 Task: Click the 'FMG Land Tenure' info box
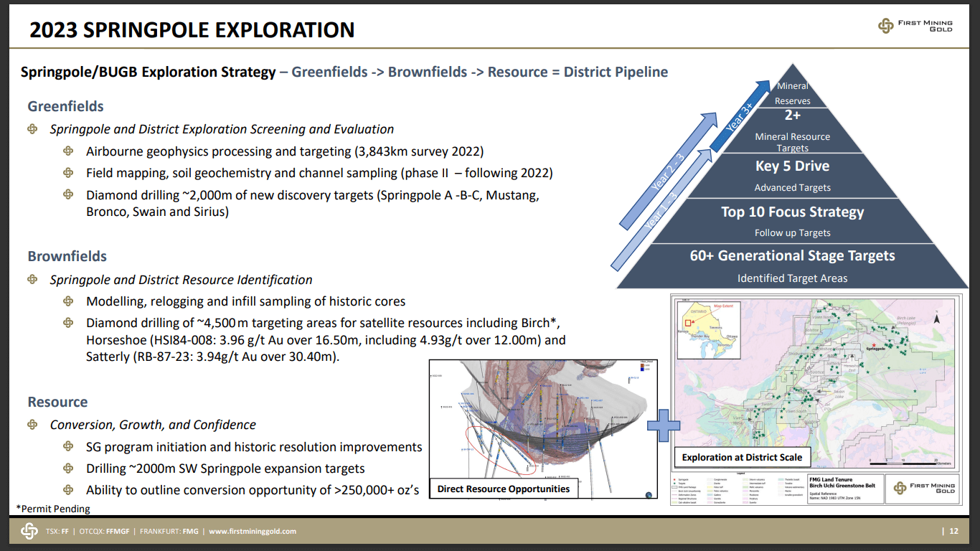(846, 488)
